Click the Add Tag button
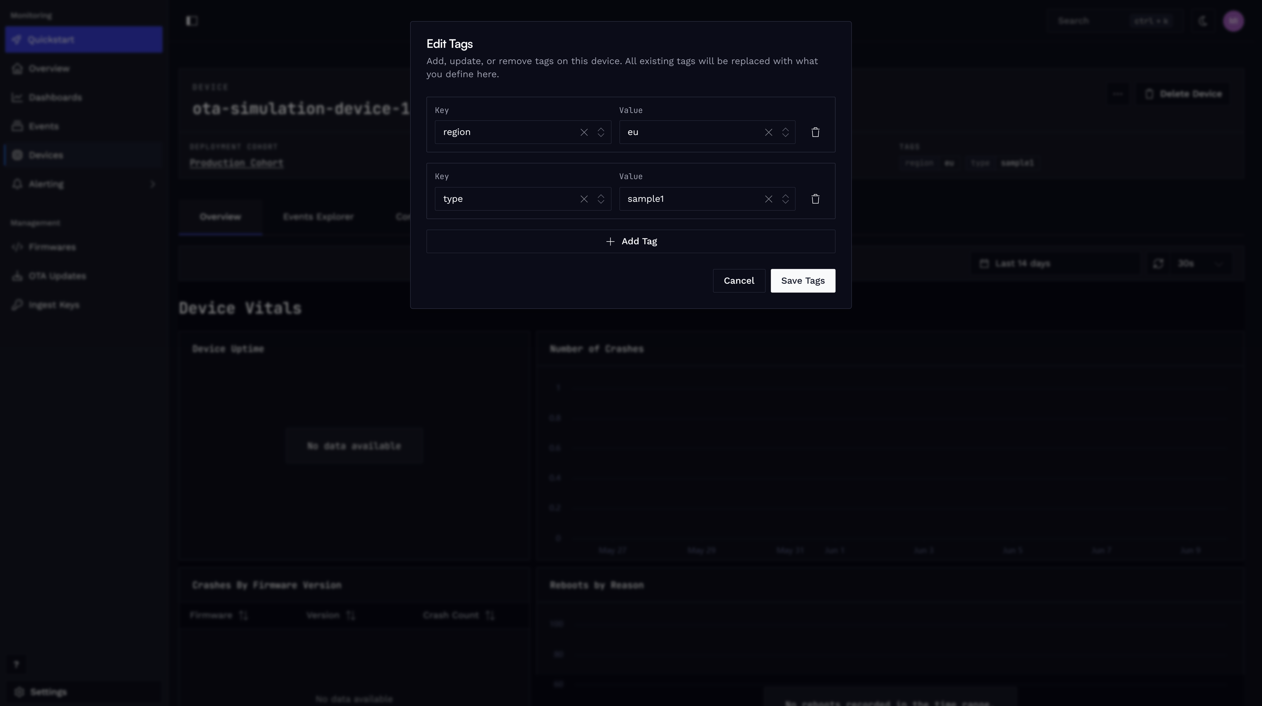The image size is (1262, 706). point(631,241)
